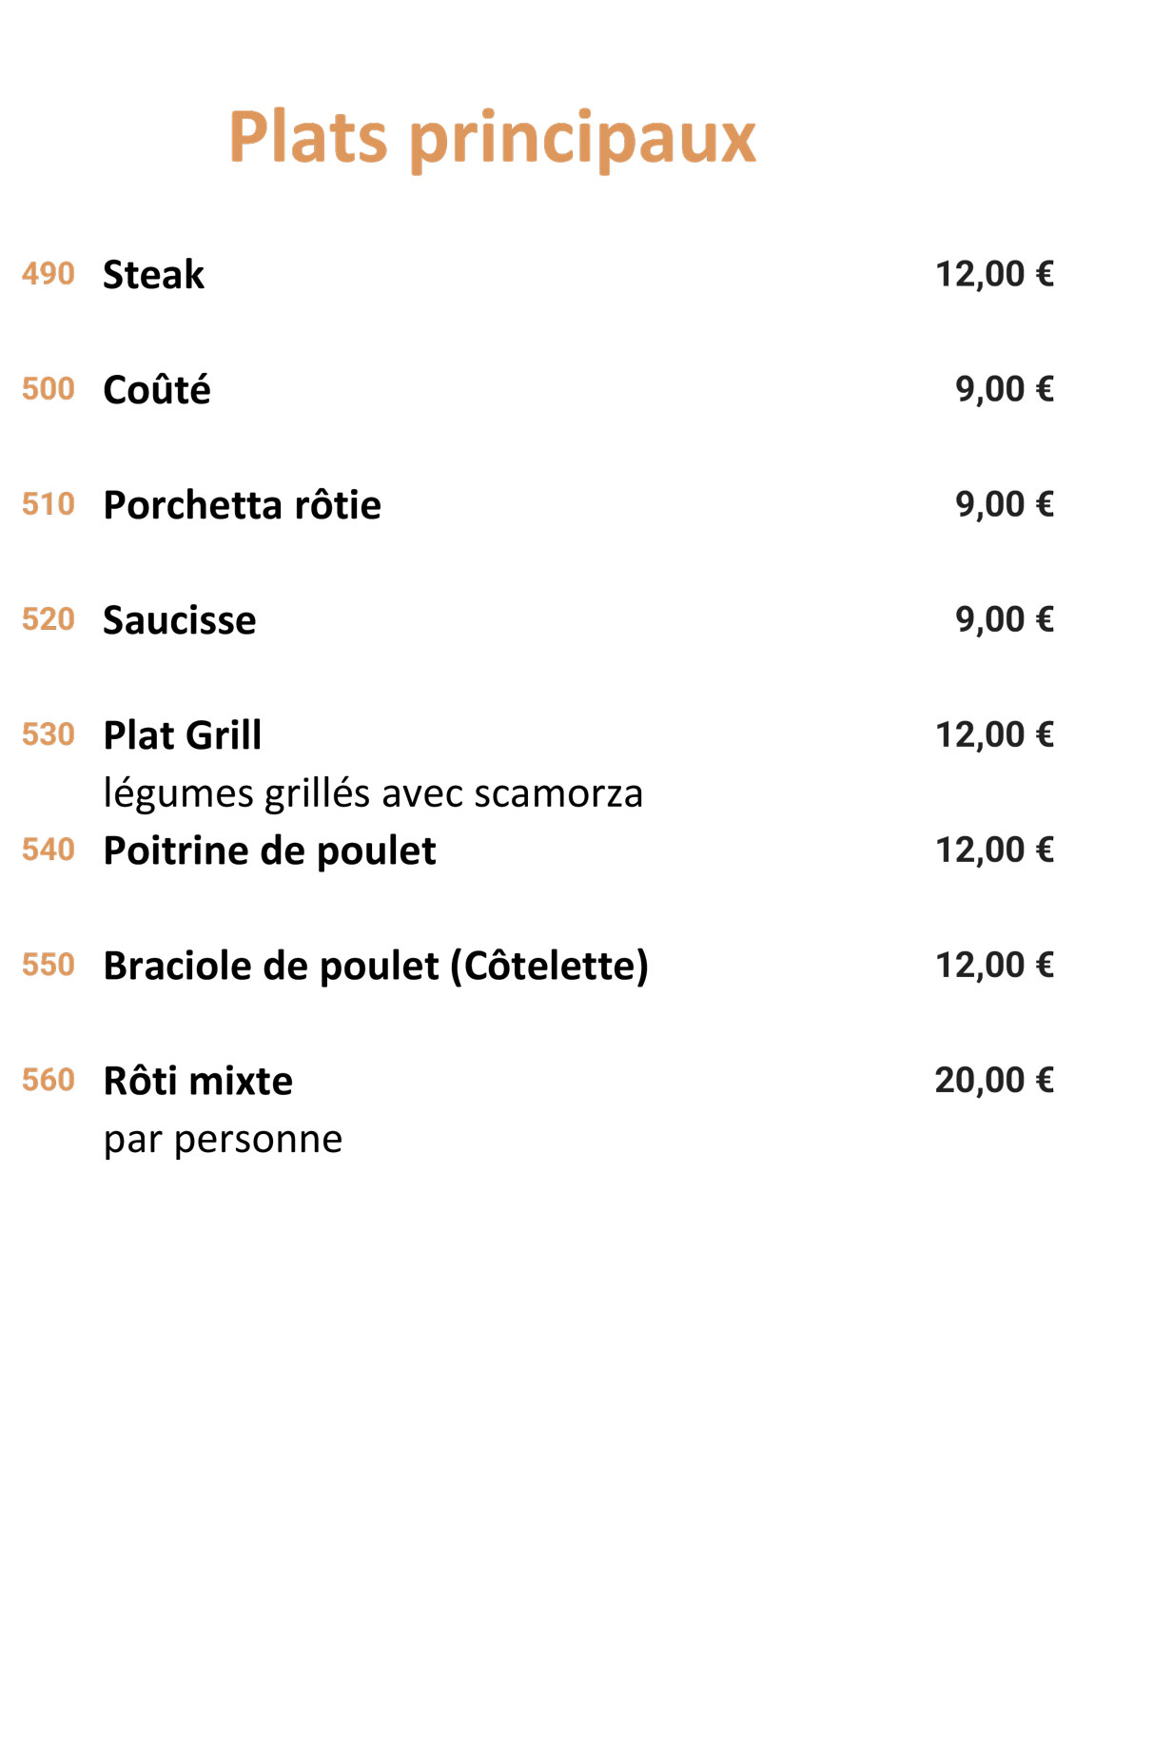Screen dimensions: 1153x1741
Task: Tap item number 490
Action: coord(49,274)
